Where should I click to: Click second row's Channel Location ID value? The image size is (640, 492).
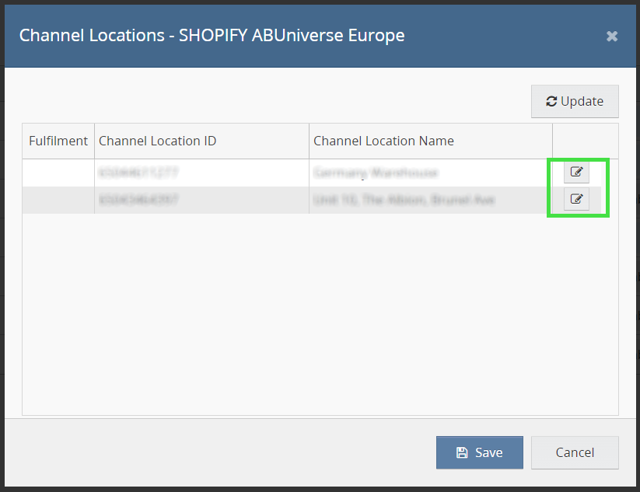(x=139, y=200)
